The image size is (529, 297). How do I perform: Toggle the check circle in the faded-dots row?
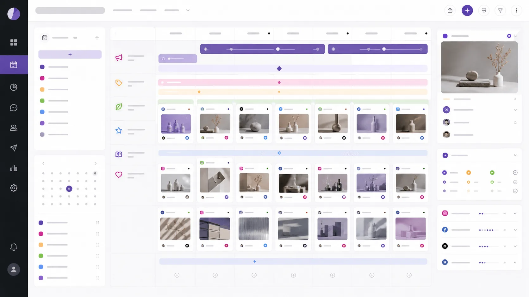click(515, 191)
